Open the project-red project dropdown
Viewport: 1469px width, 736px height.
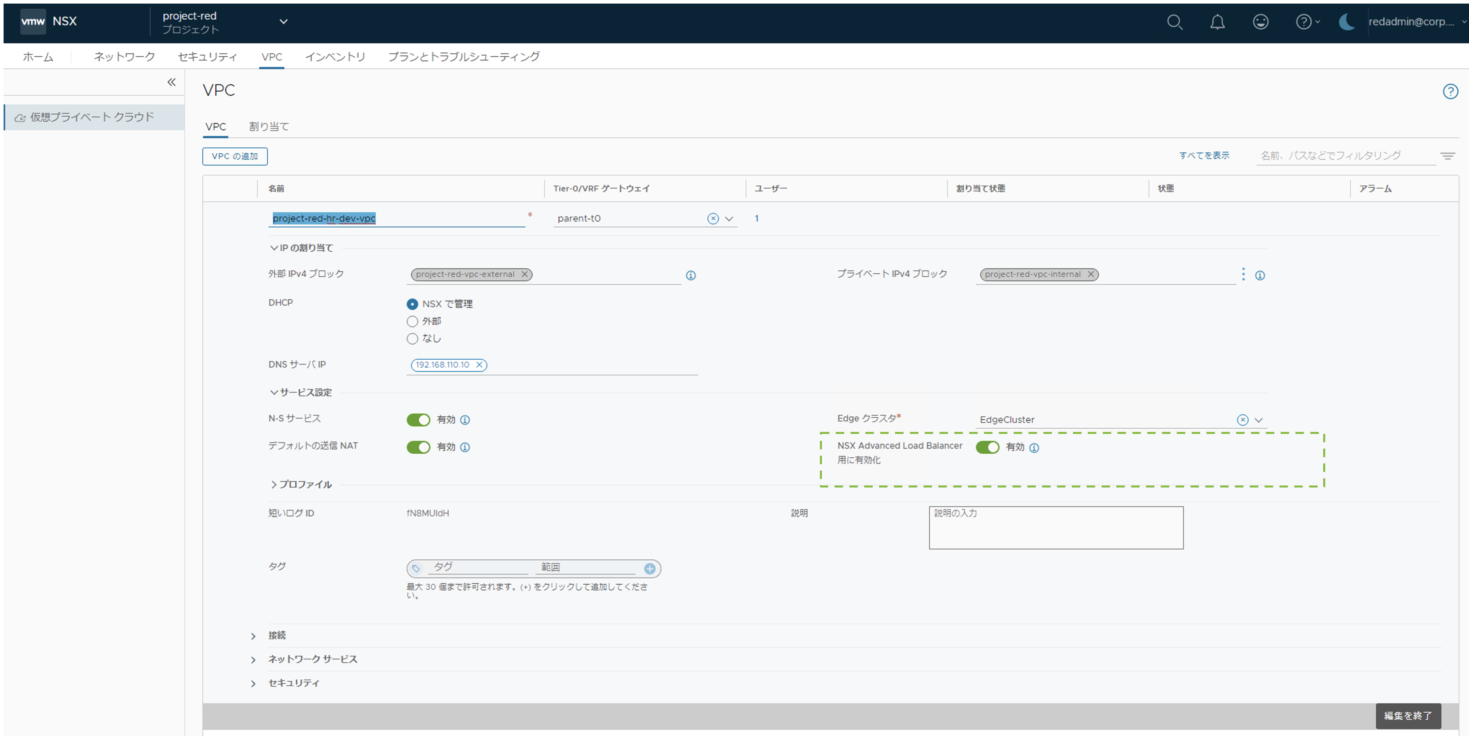(283, 22)
